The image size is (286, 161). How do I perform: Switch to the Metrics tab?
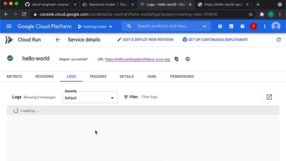pyautogui.click(x=14, y=76)
